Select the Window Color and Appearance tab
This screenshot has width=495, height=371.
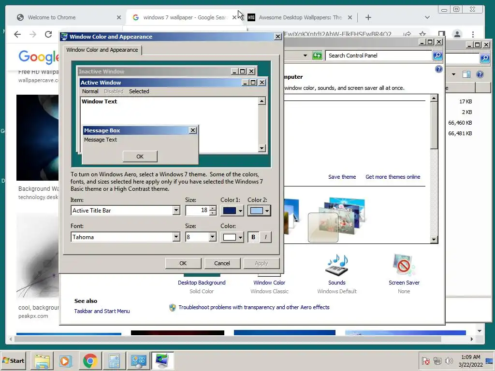(x=102, y=50)
